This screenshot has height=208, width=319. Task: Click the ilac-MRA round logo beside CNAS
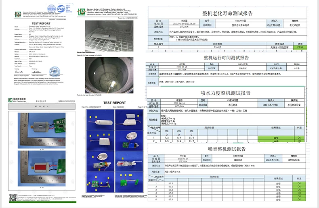click(x=51, y=9)
